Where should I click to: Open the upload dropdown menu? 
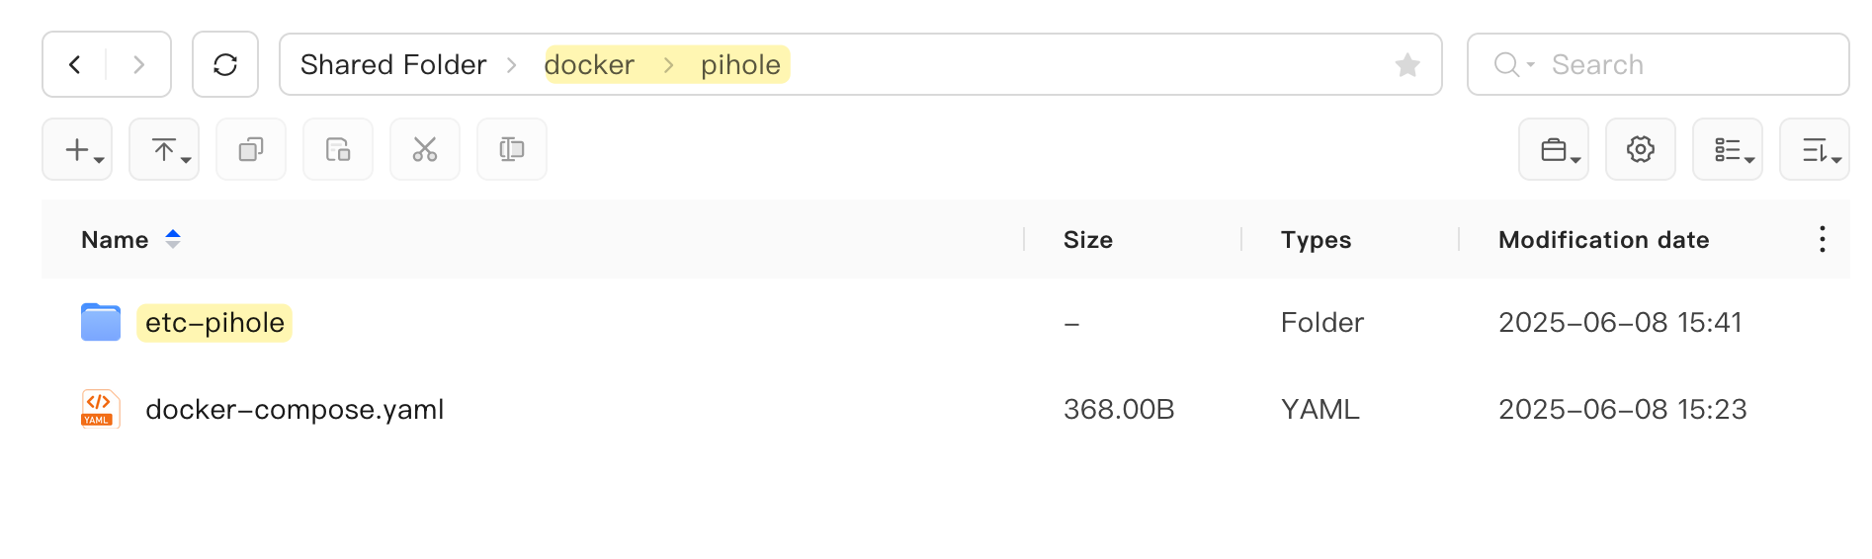click(x=164, y=150)
